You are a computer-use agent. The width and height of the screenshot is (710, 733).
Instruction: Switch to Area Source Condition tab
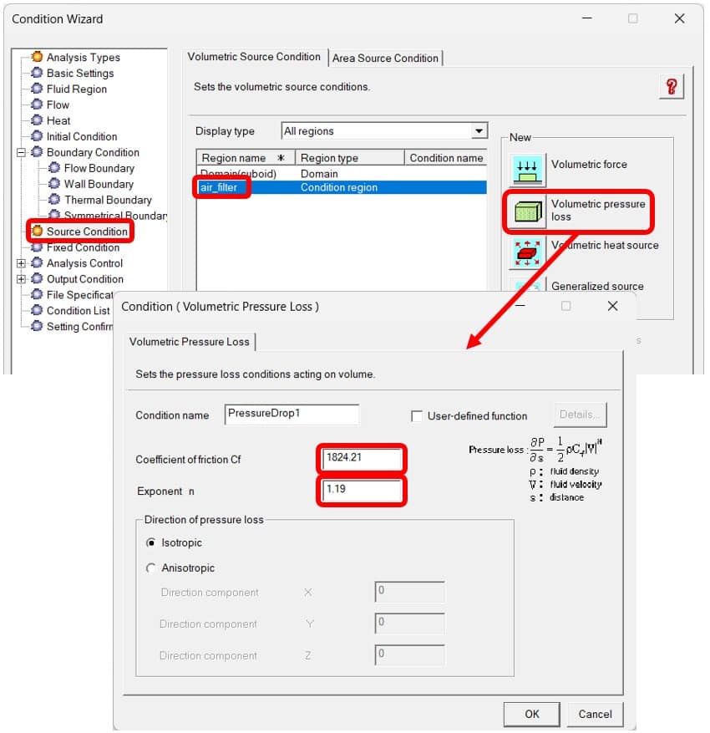385,59
